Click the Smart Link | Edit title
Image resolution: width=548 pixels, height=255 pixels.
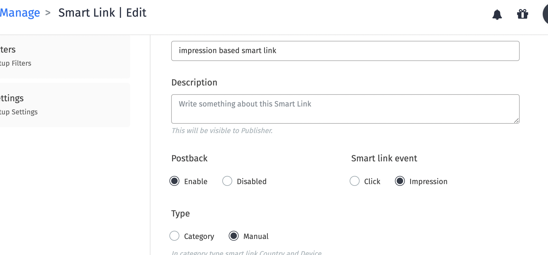coord(102,13)
